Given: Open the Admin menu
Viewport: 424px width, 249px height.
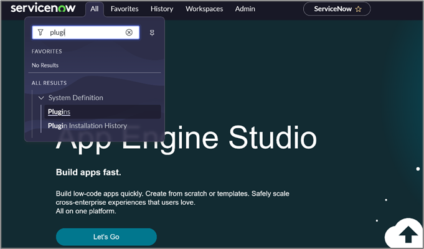Looking at the screenshot, I should [245, 9].
